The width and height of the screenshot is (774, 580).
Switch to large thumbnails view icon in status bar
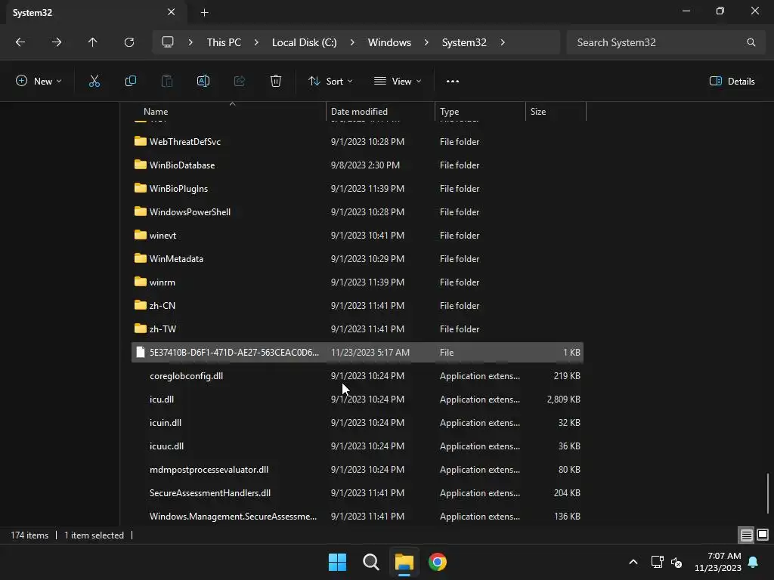tap(763, 535)
